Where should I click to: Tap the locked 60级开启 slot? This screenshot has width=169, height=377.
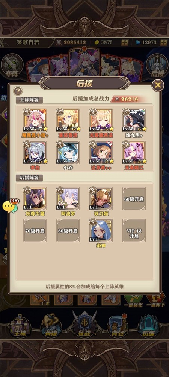[134, 199]
